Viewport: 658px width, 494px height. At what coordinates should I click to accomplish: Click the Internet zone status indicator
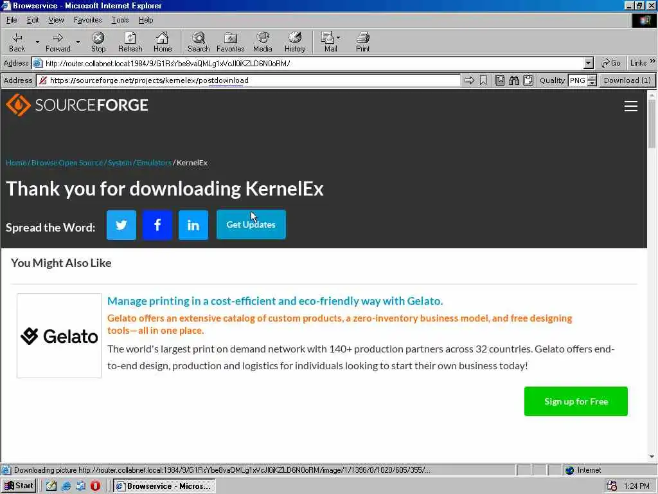click(x=583, y=470)
